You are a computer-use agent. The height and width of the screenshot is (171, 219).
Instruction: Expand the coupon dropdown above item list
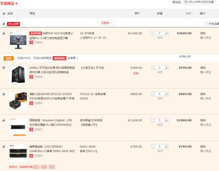(x=107, y=23)
